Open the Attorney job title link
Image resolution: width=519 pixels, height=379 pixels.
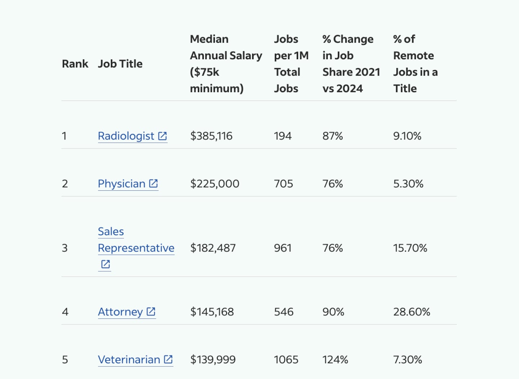pos(120,312)
